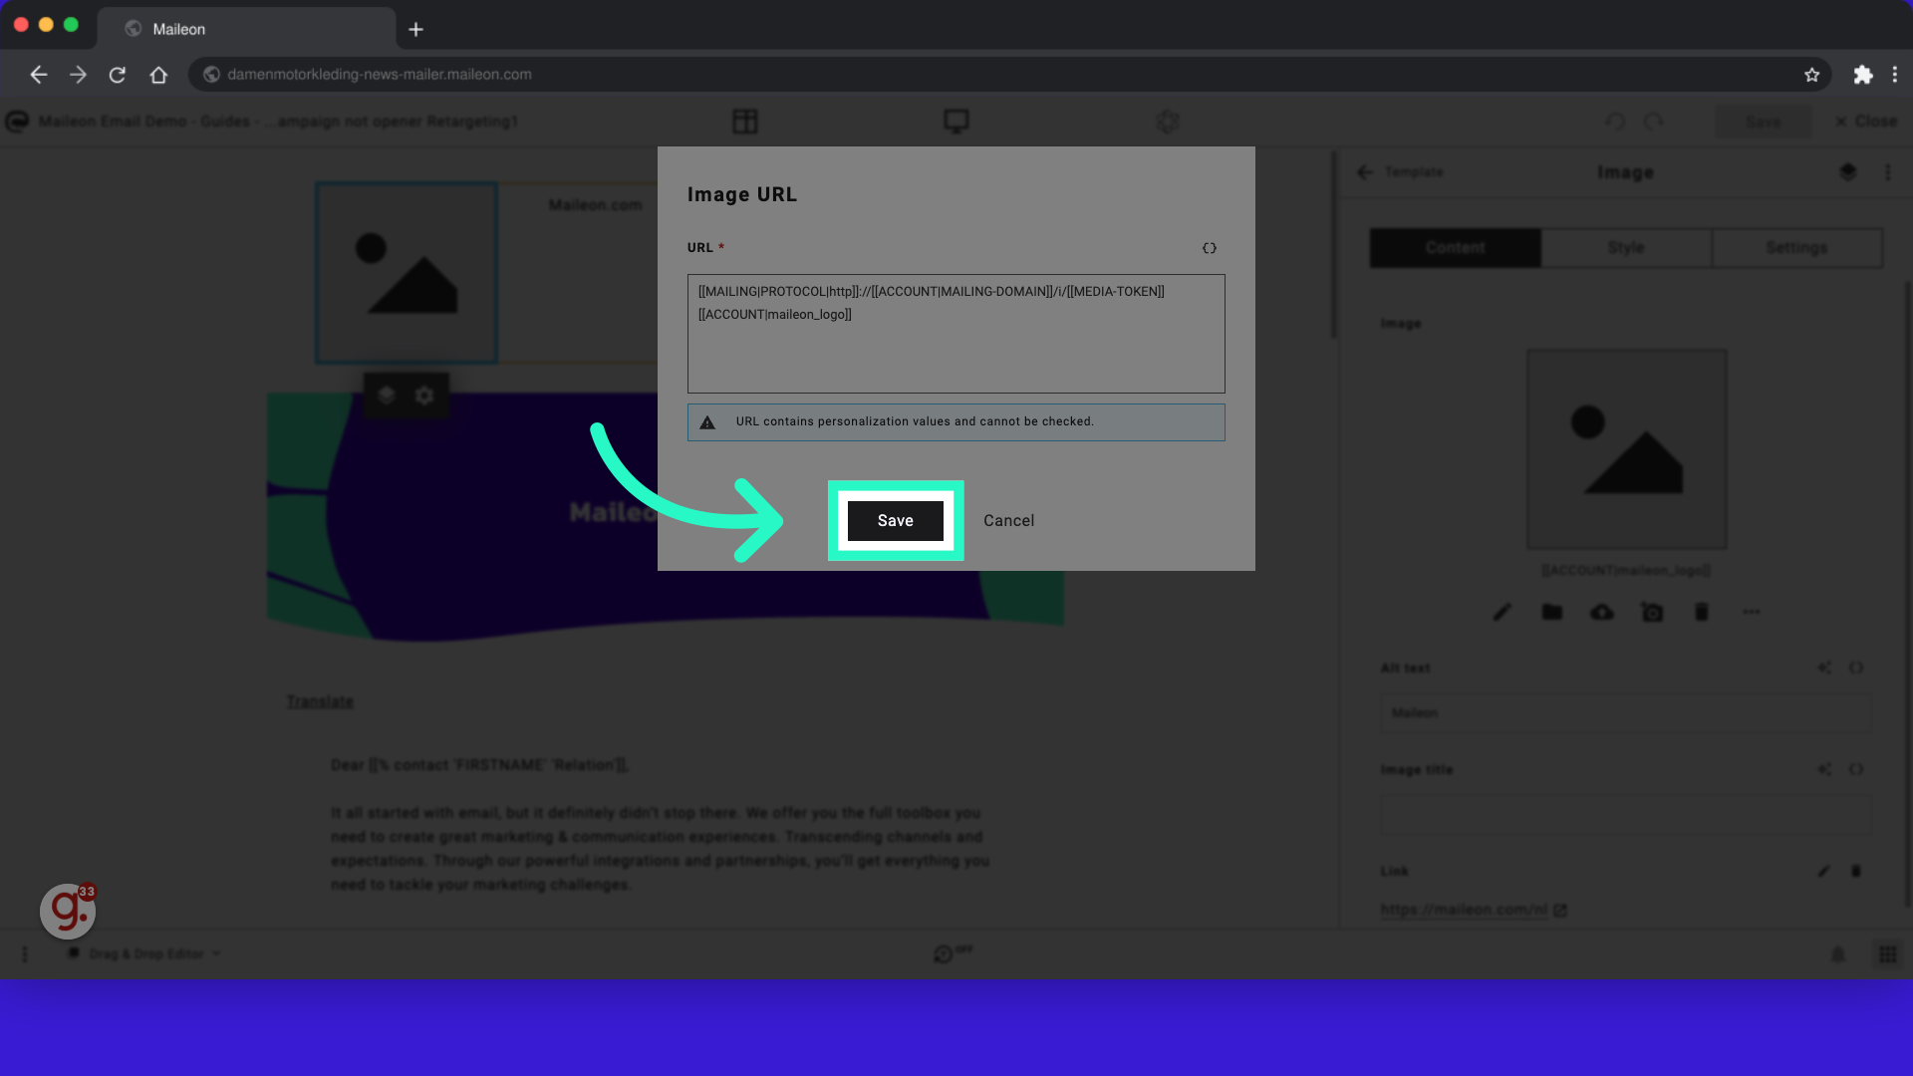This screenshot has width=1913, height=1076.
Task: Click the address bar URL
Action: 379,75
